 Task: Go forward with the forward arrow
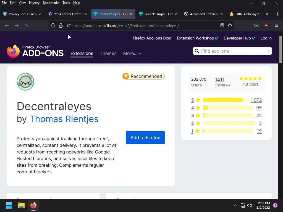coord(17,26)
